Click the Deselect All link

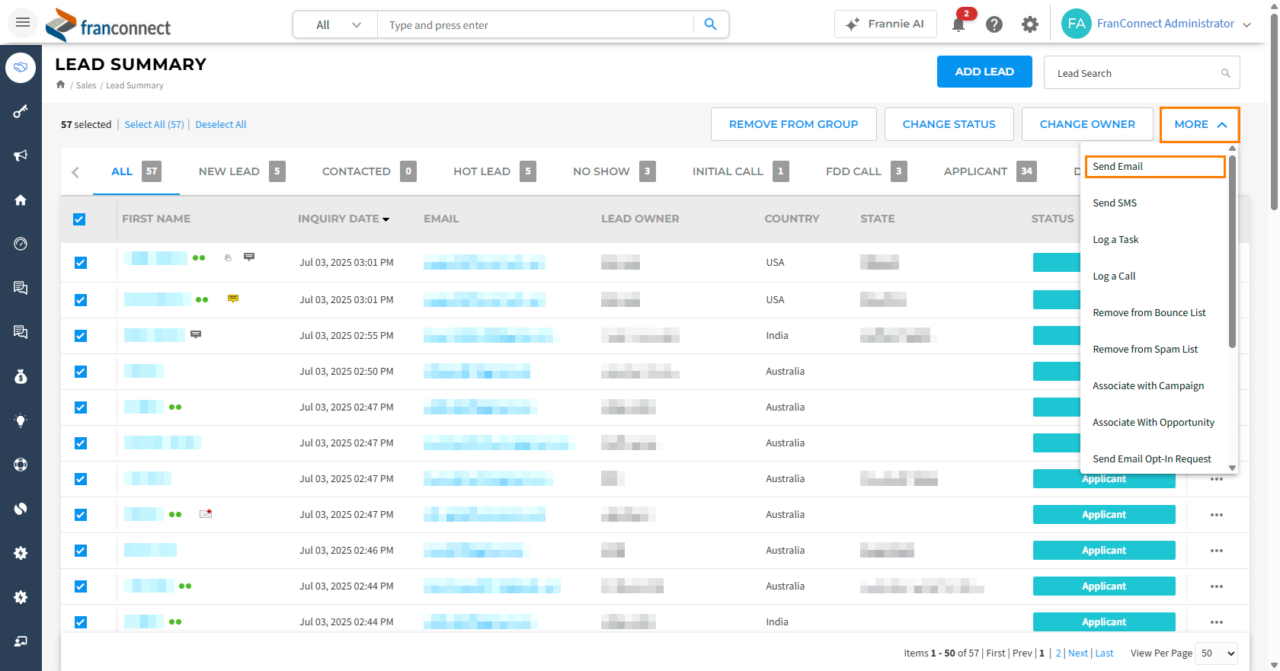coord(221,125)
